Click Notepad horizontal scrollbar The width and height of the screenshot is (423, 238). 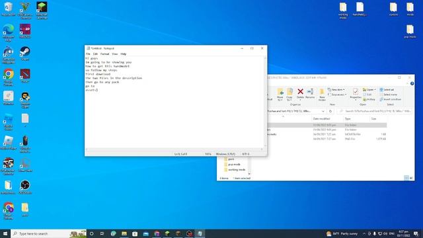coord(174,149)
